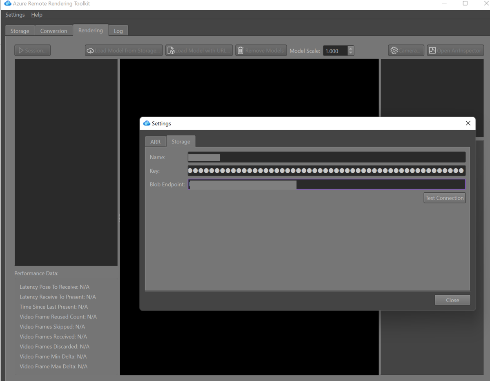The width and height of the screenshot is (490, 381).
Task: Select Storage tab in Settings dialog
Action: coord(181,141)
